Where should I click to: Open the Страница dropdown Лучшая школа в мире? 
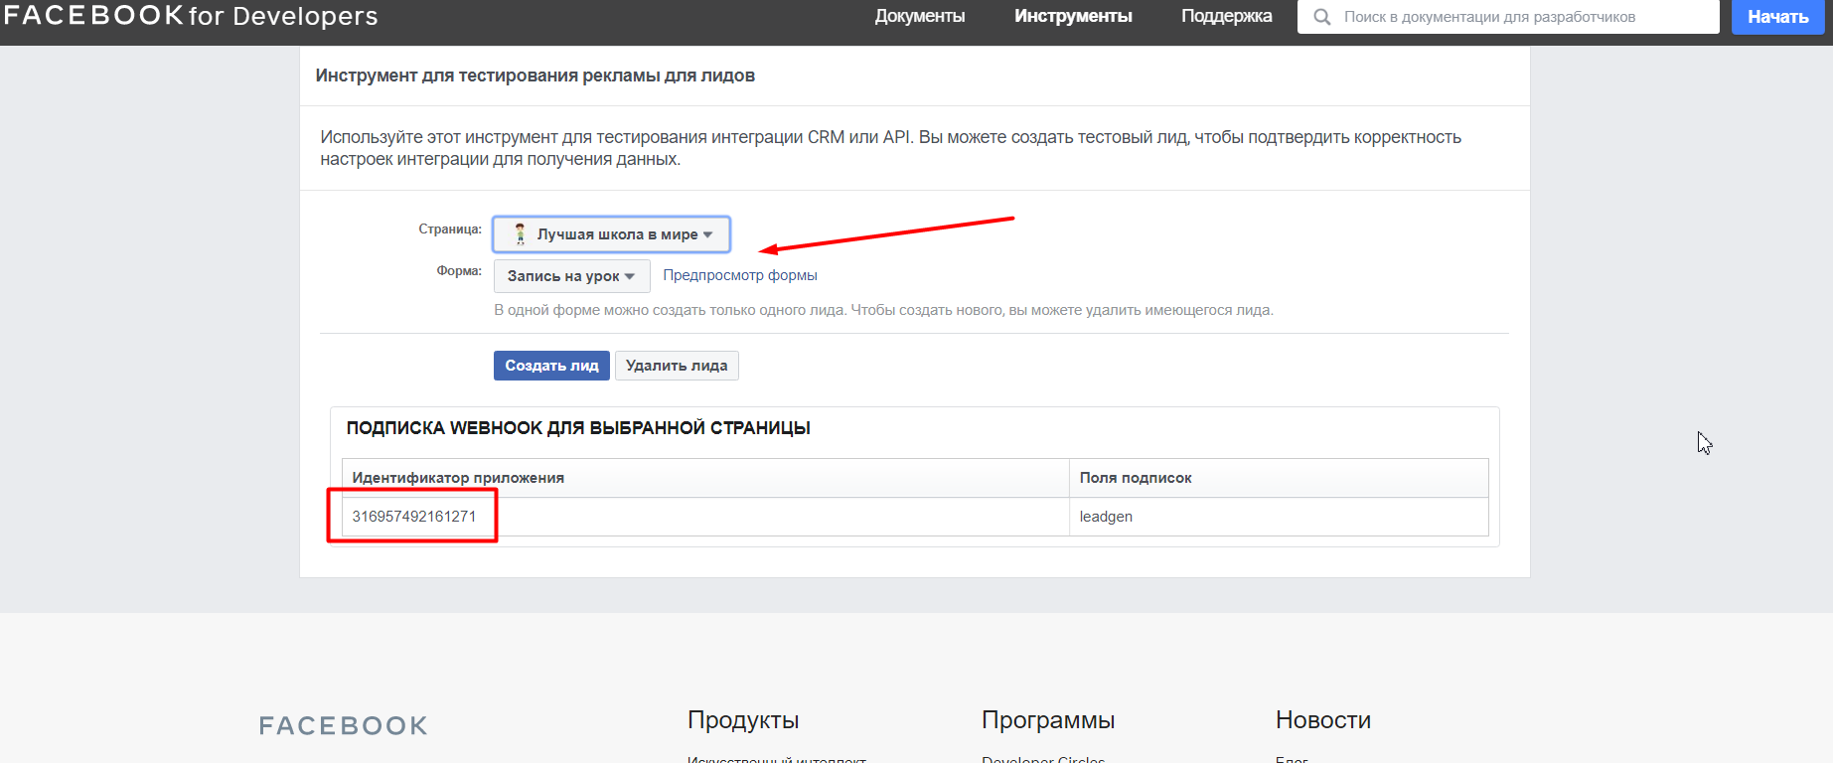pos(611,234)
